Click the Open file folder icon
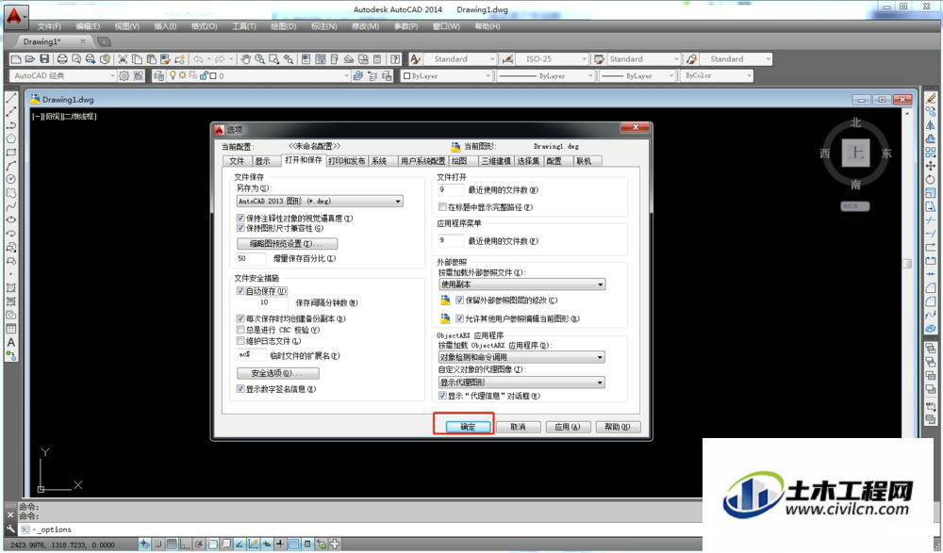The image size is (943, 553). tap(30, 59)
